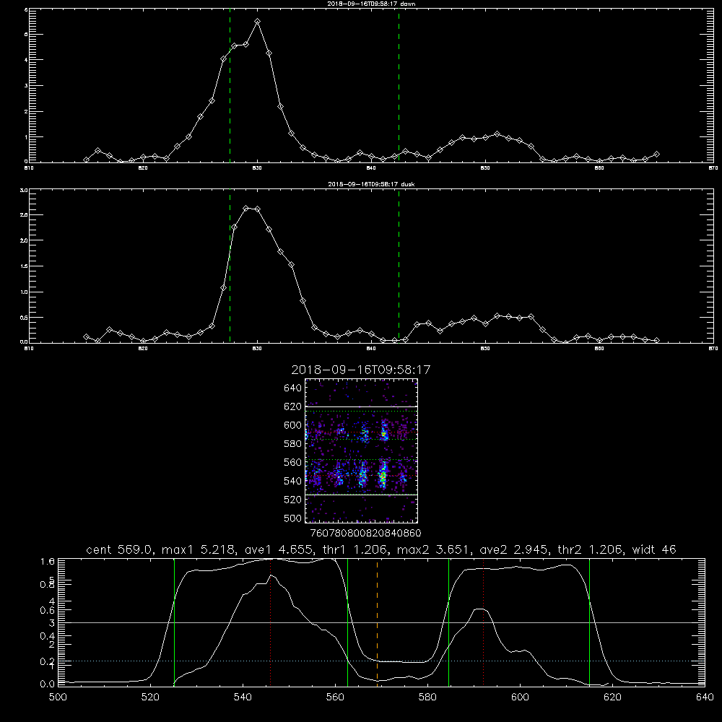Click x-axis label 810 under dusk plot
Screen dimensions: 722x722
click(x=29, y=349)
